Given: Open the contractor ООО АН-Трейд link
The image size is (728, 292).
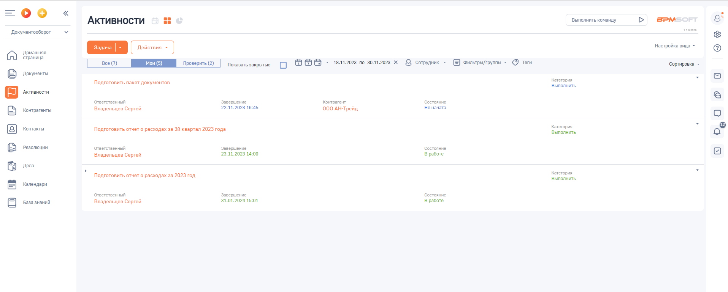Looking at the screenshot, I should coord(340,109).
